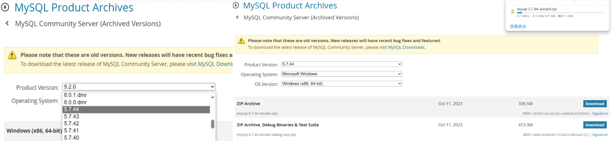Open the MySQL Downloads link in right notice
This screenshot has height=141, width=612.
[x=406, y=48]
